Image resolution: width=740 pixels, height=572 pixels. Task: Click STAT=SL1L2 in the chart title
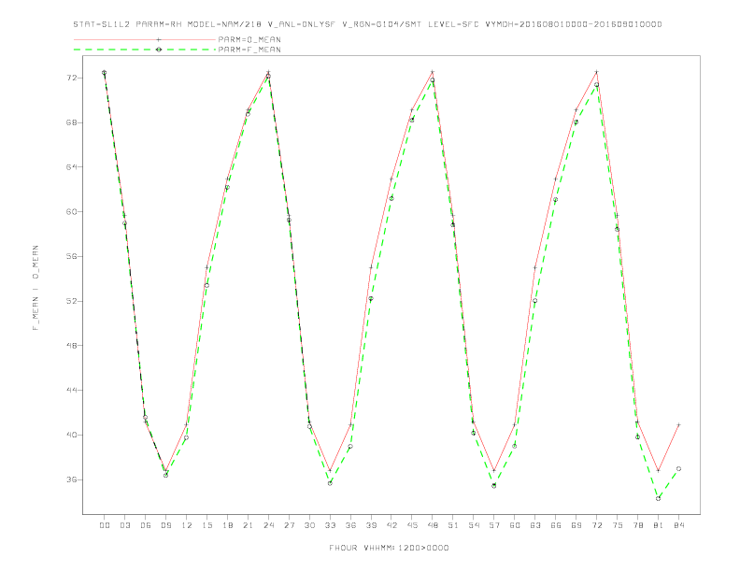click(x=102, y=24)
